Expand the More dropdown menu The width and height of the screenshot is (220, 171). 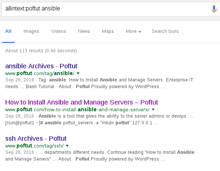133,31
